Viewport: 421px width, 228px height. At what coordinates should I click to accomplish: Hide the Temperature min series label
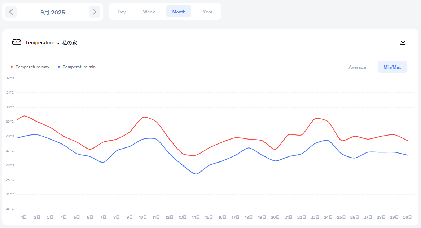pyautogui.click(x=79, y=67)
